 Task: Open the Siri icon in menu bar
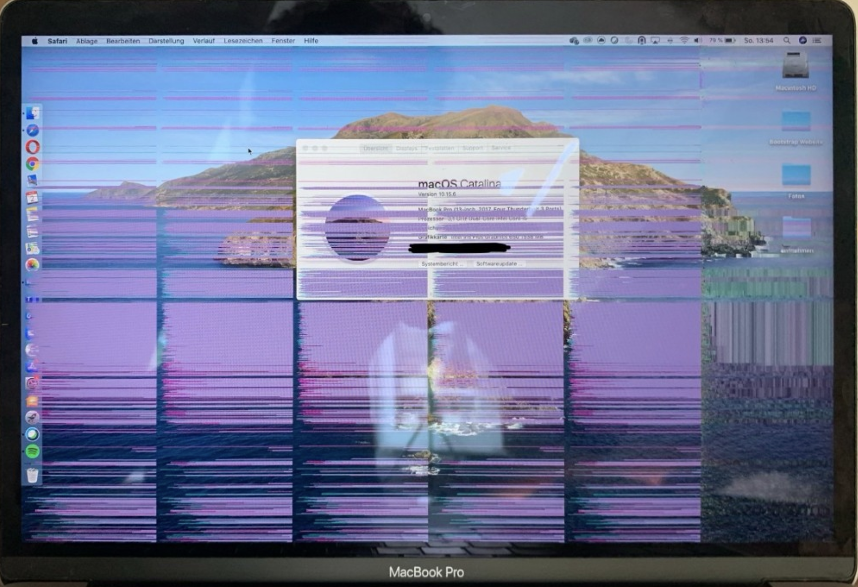[802, 41]
